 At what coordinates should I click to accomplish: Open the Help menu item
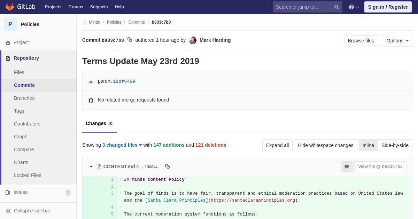click(x=119, y=7)
